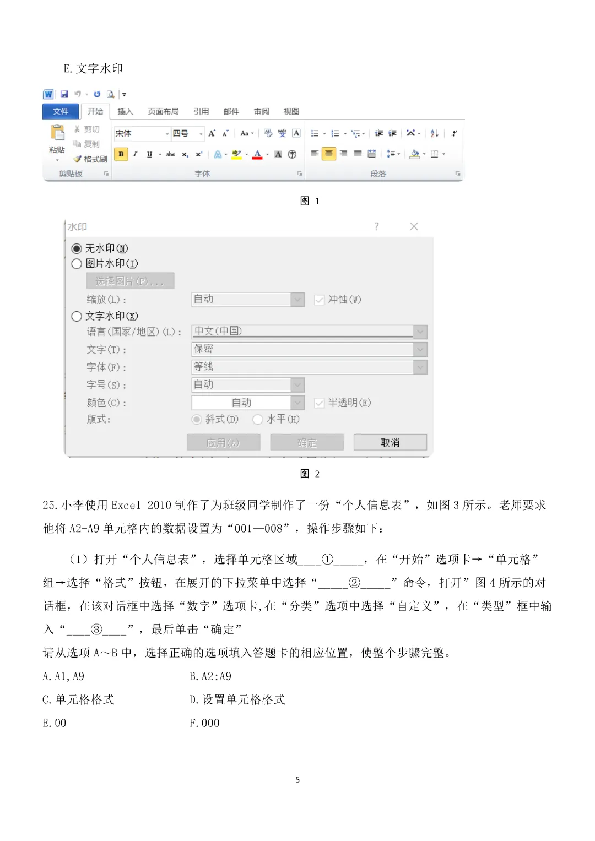Click the 选择图片 button
This screenshot has width=595, height=841.
click(130, 280)
